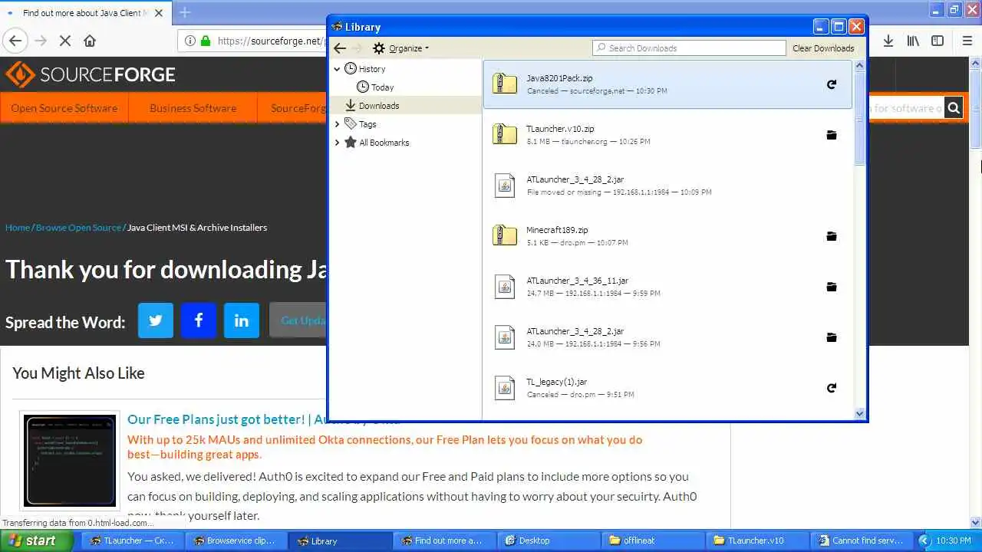Screen dimensions: 982x552
Task: Go forward in the Firefox browser
Action: point(41,41)
